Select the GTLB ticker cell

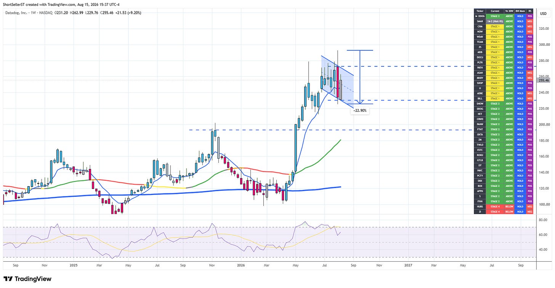tap(480, 160)
